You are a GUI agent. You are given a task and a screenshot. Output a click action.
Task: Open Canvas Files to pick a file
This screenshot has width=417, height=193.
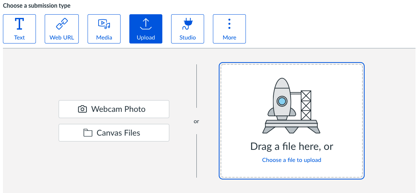(114, 133)
